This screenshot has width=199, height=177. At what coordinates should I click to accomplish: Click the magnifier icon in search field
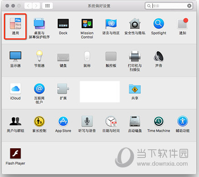(149, 6)
